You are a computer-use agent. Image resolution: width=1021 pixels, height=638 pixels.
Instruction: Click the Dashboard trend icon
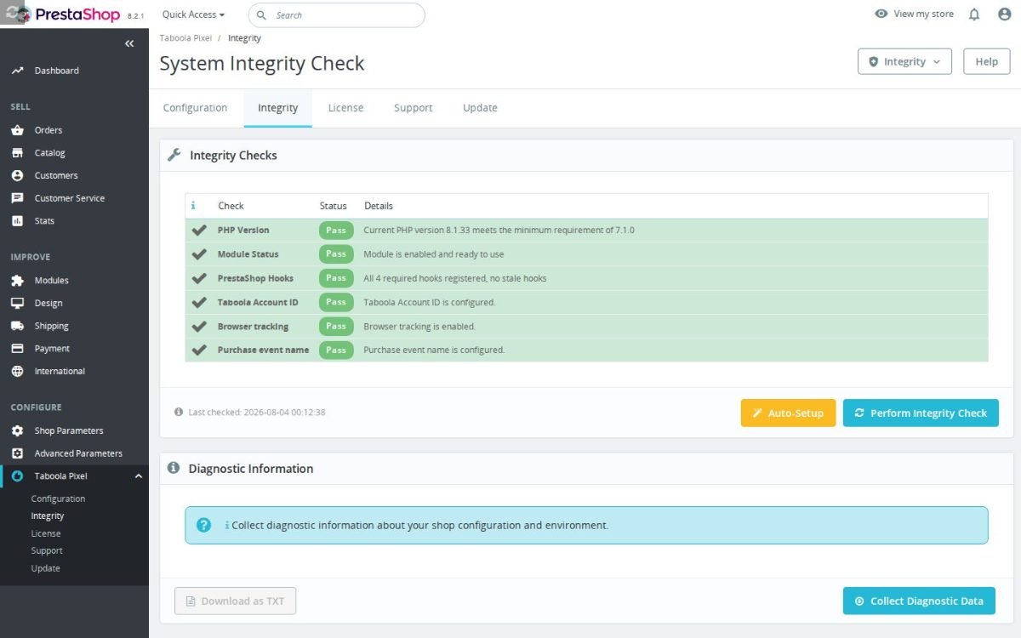(x=17, y=71)
